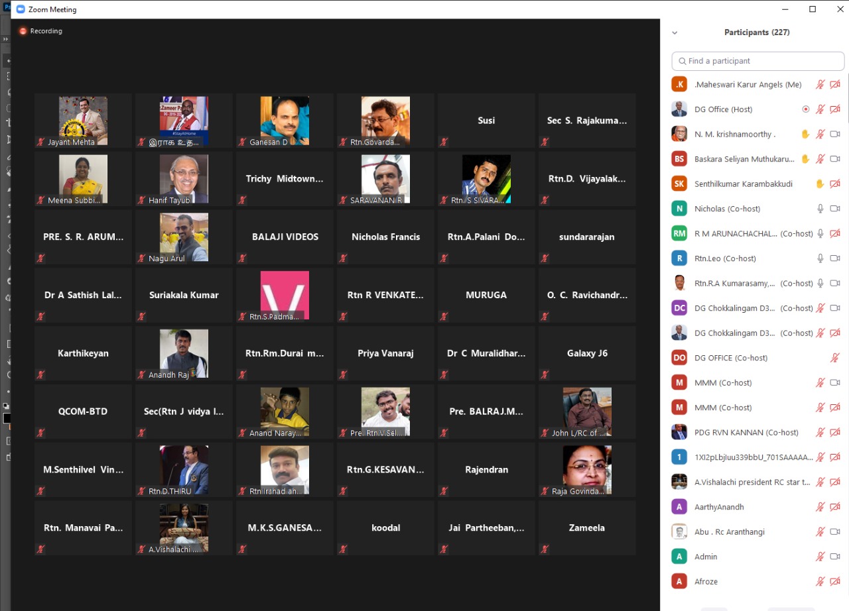Click raised hand icon for N. M. krishnamoorthy

click(805, 134)
